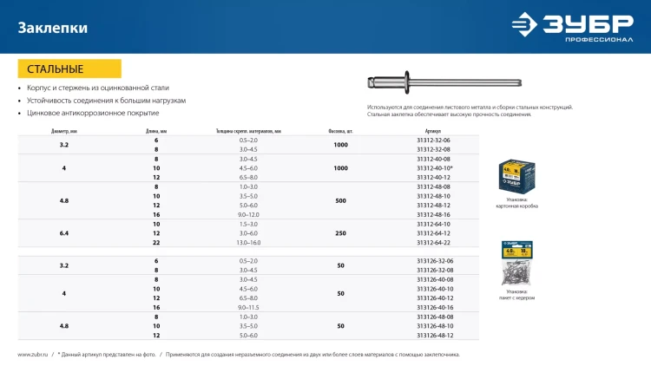Select article 313126-48-08
Image resolution: width=651 pixels, height=366 pixels.
point(435,317)
